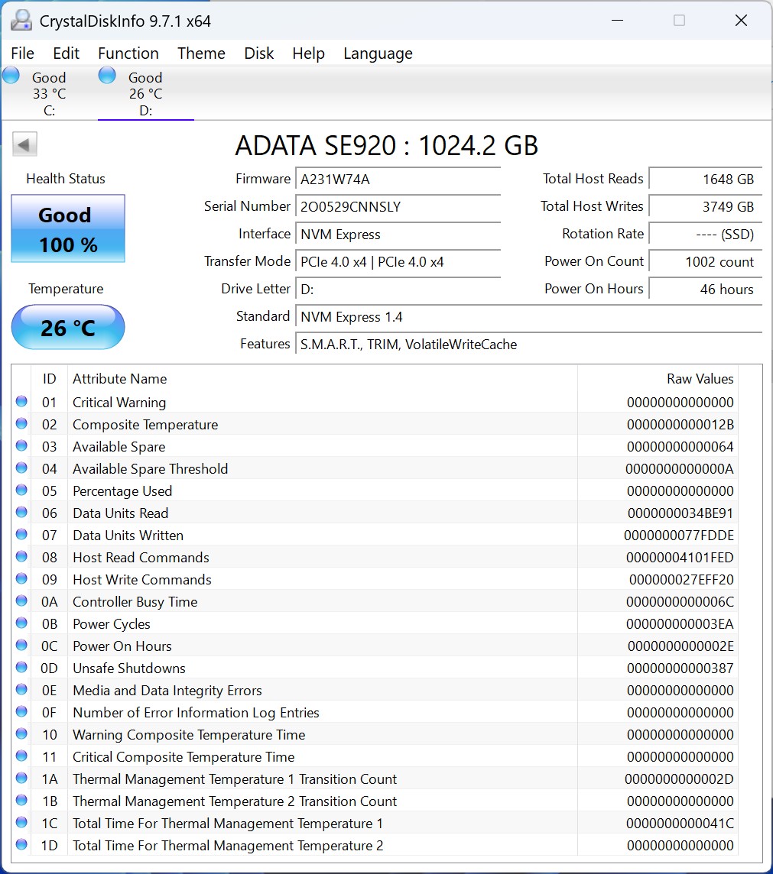This screenshot has height=874, width=773.
Task: Open the Language menu
Action: [378, 53]
